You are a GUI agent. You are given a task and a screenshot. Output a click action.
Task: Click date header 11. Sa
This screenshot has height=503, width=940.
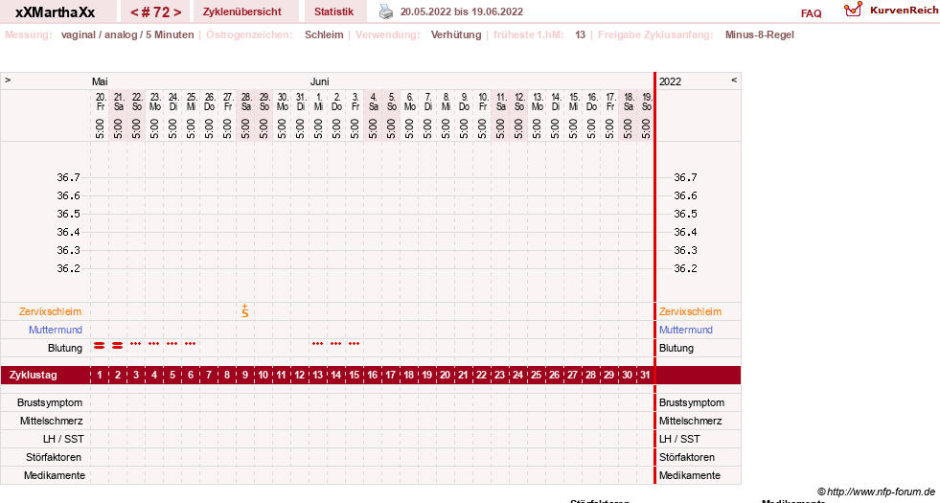(x=500, y=102)
